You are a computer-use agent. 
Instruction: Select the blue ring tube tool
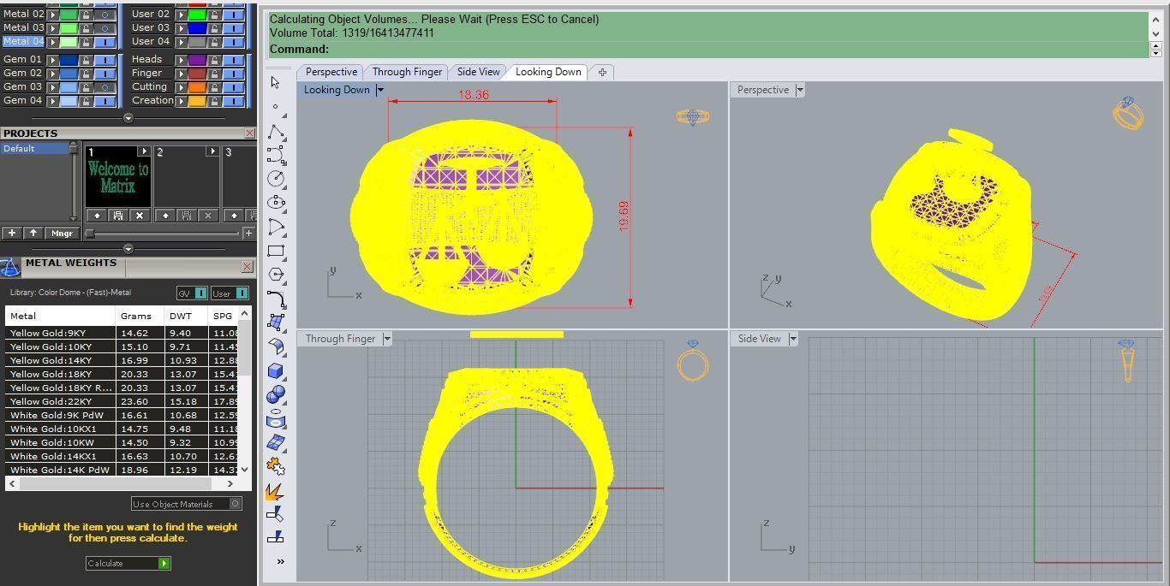coord(276,418)
